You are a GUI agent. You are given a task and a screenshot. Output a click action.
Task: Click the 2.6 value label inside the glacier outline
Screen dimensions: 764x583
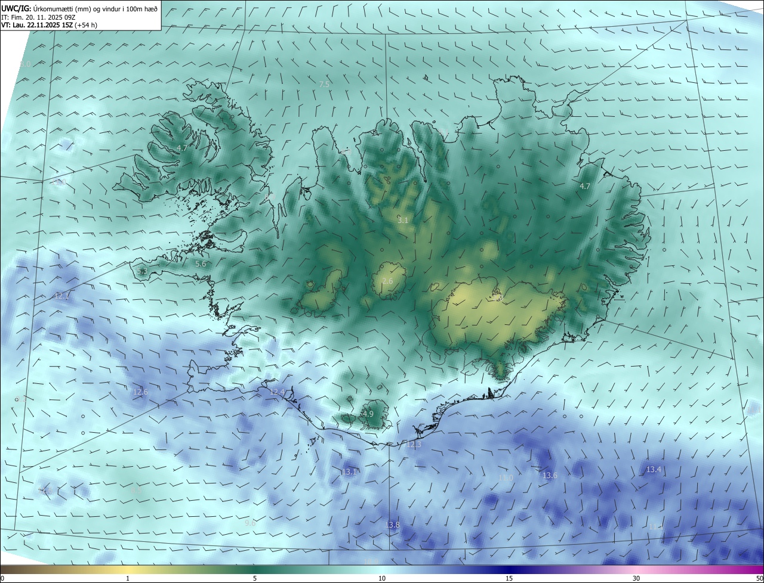click(387, 281)
